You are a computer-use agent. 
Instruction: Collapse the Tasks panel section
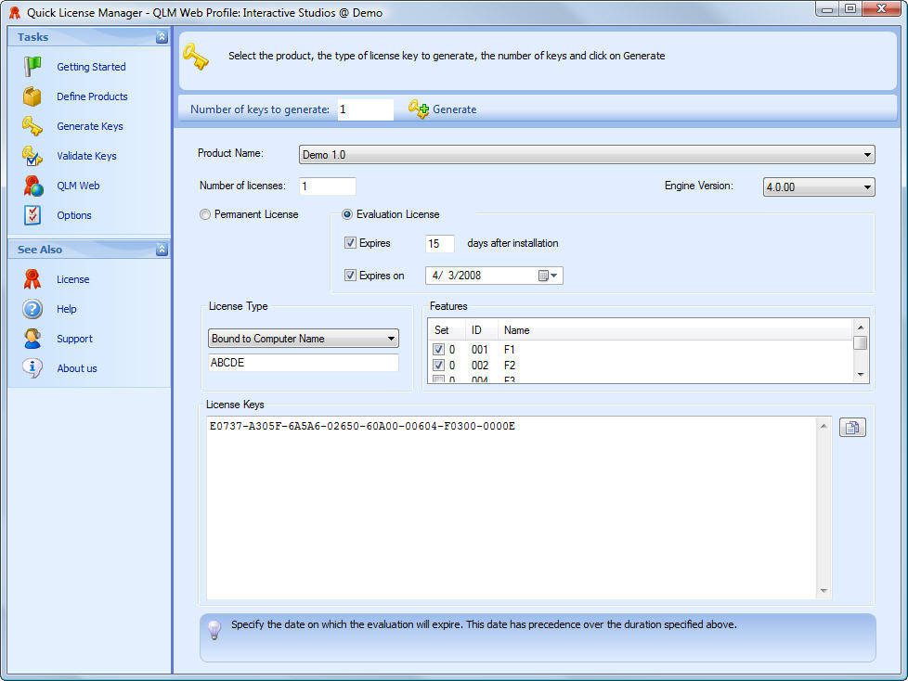[162, 37]
